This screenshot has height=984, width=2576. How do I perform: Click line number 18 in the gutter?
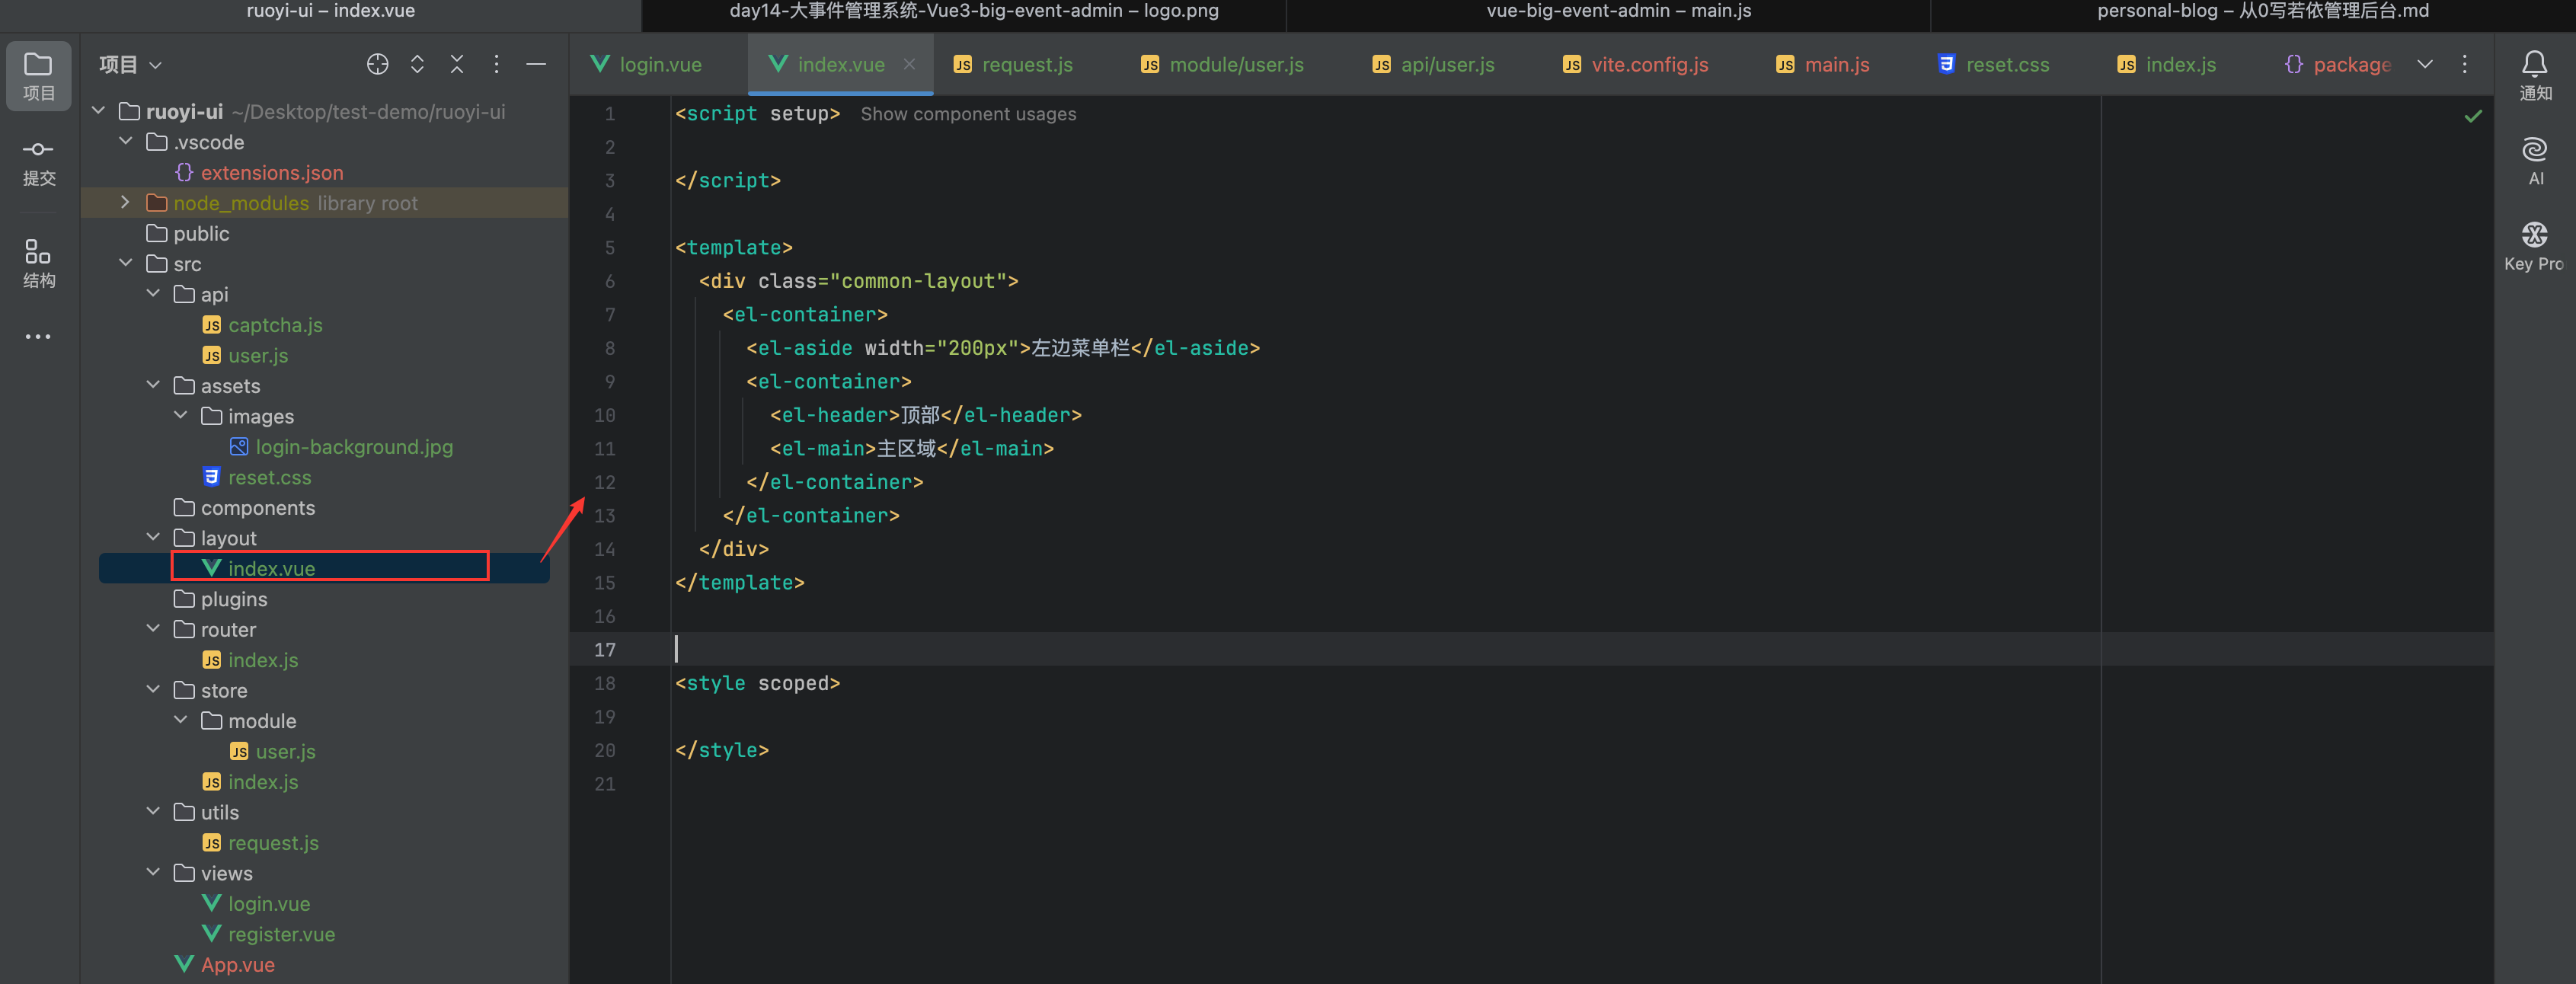604,683
